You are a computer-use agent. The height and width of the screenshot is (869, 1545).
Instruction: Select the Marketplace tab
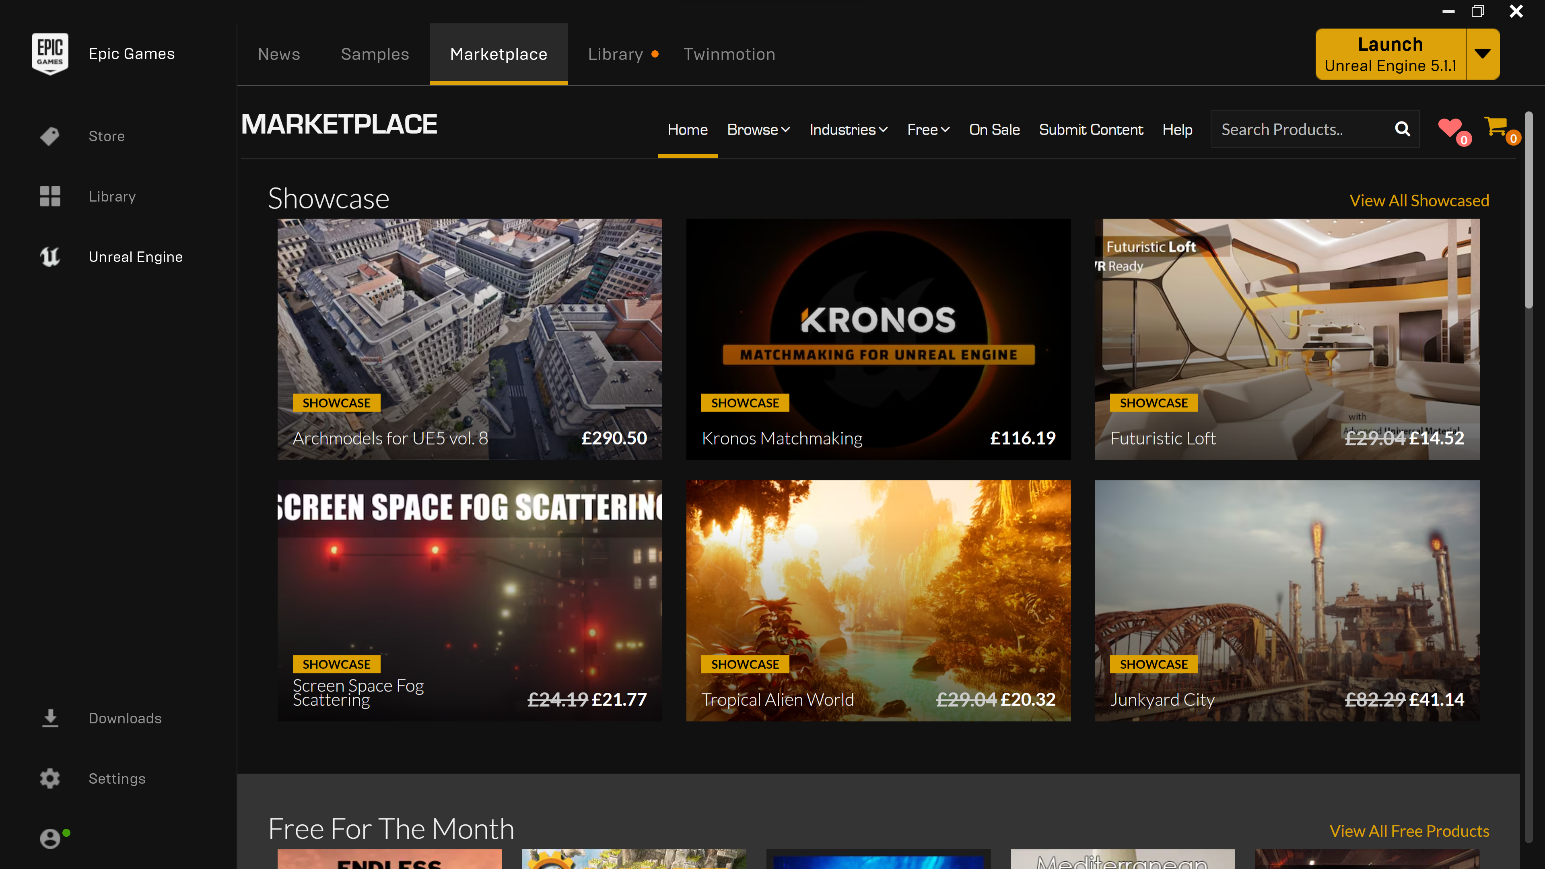click(499, 54)
